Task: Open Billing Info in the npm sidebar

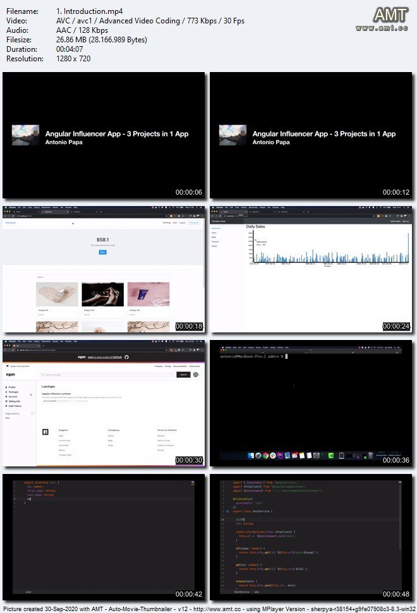Action: pos(13,401)
